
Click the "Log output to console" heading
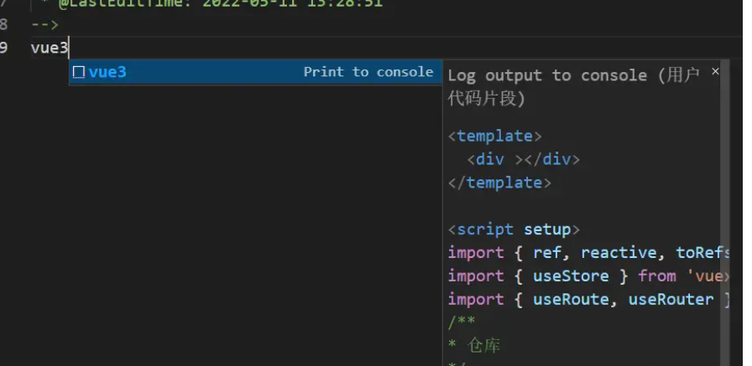[x=547, y=75]
